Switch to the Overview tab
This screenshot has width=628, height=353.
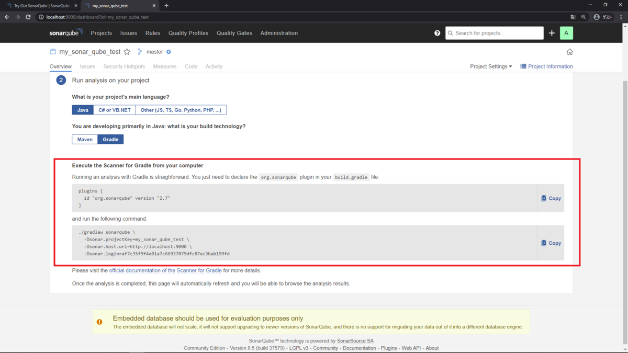(x=61, y=66)
